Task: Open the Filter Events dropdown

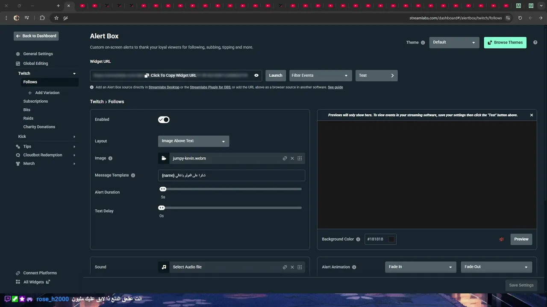Action: tap(321, 75)
